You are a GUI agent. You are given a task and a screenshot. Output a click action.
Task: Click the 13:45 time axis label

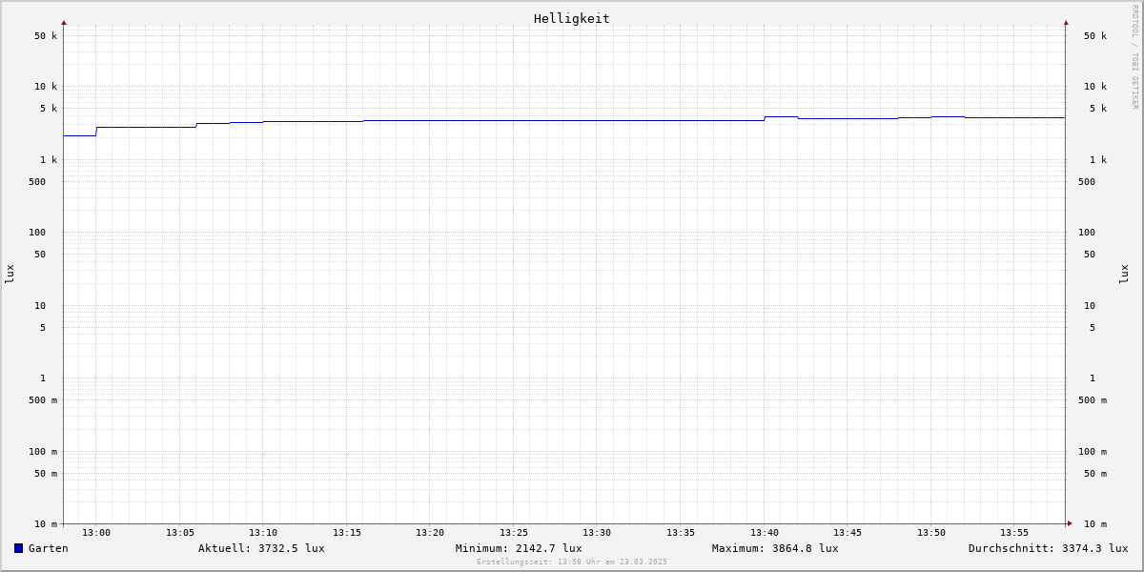(x=848, y=532)
